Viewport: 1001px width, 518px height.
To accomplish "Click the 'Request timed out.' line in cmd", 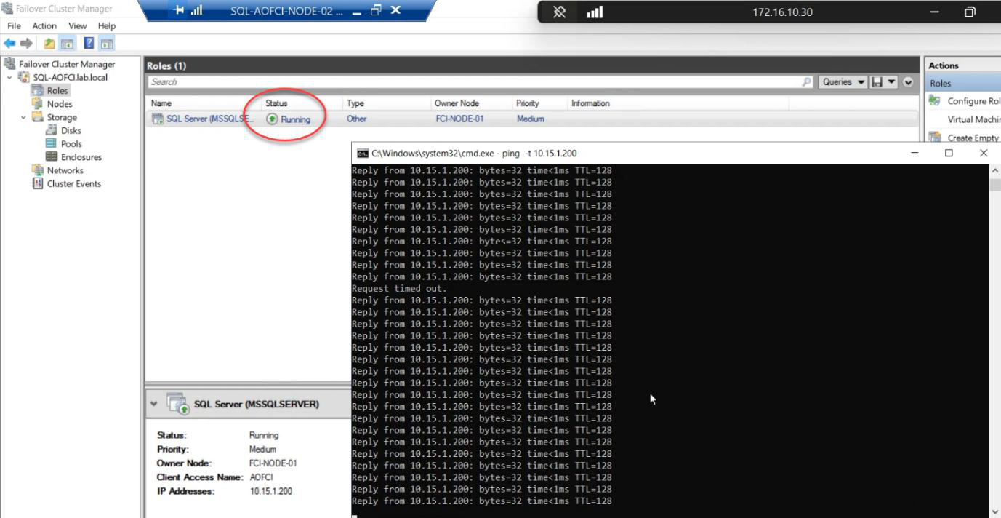I will coord(399,288).
